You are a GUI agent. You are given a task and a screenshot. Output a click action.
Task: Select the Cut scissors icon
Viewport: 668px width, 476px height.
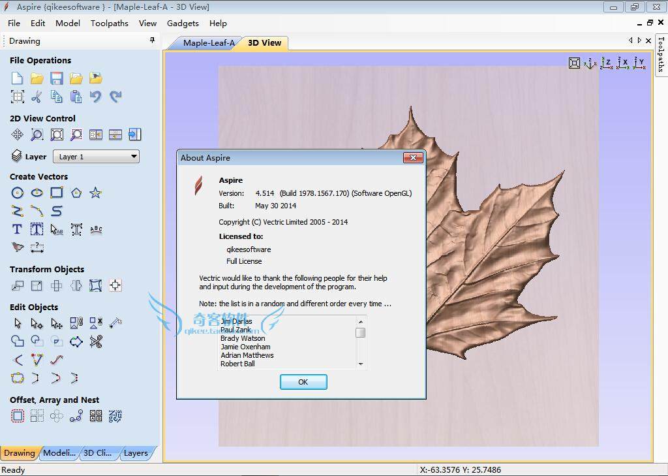[37, 97]
